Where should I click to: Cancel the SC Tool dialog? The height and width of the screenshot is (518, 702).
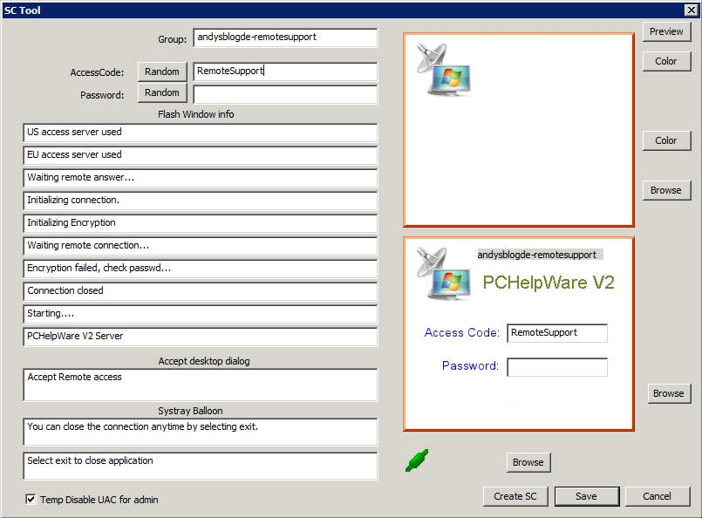coord(658,496)
